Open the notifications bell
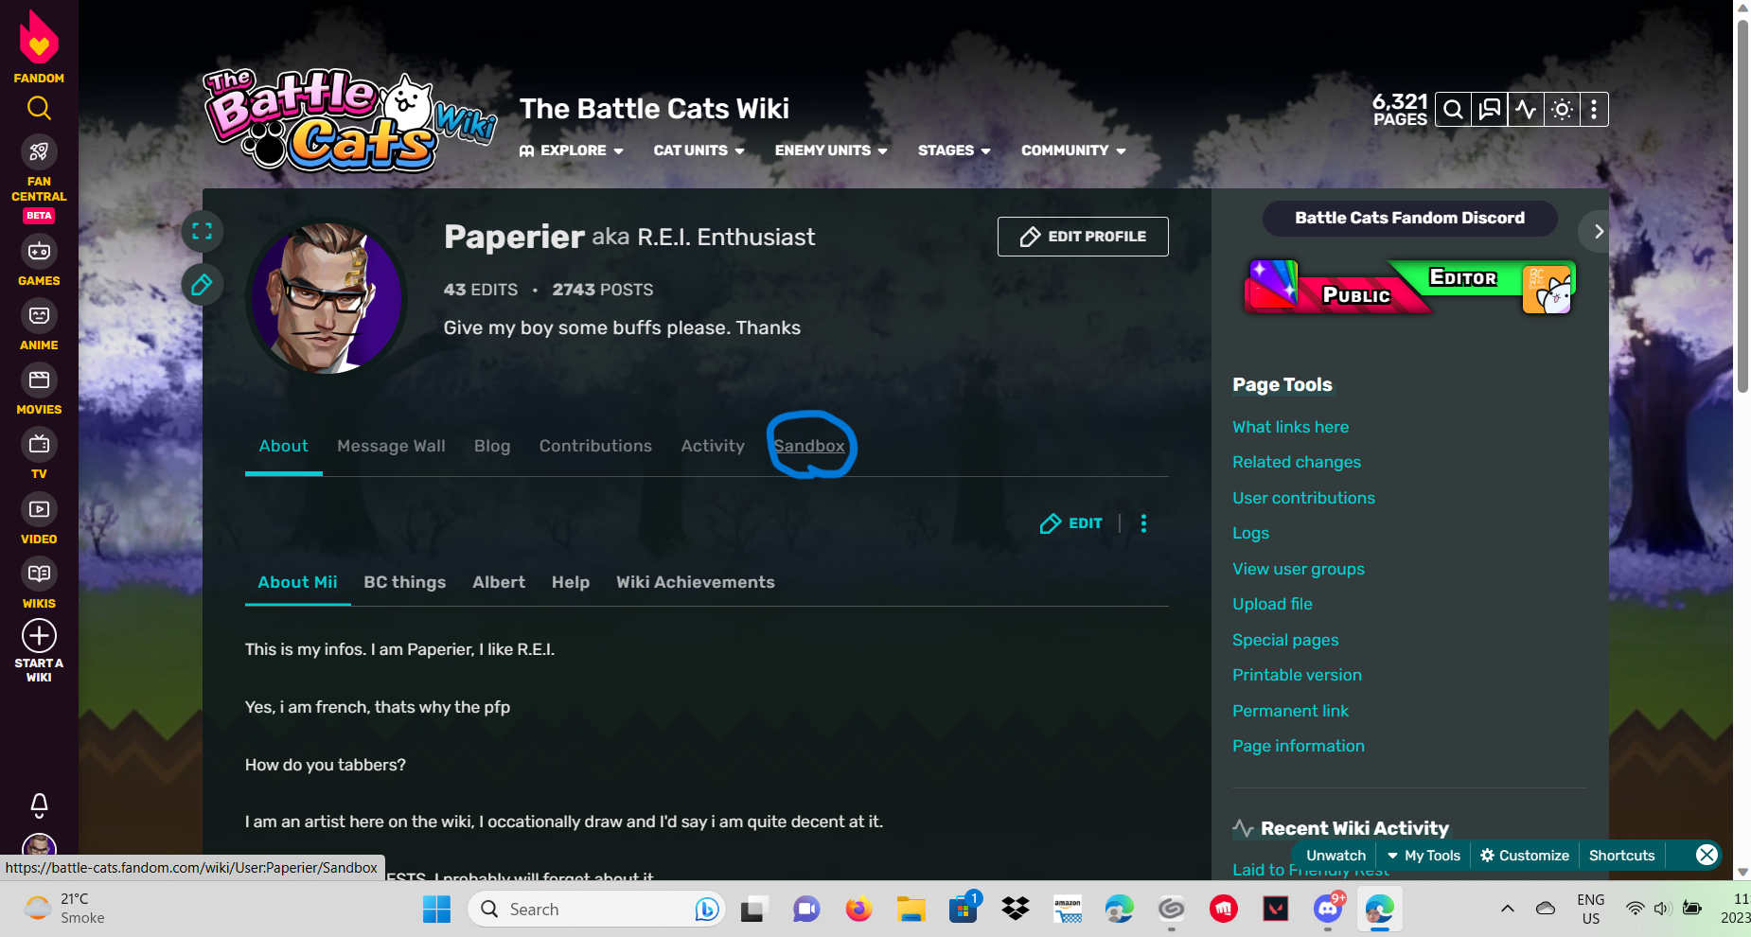 pyautogui.click(x=39, y=804)
